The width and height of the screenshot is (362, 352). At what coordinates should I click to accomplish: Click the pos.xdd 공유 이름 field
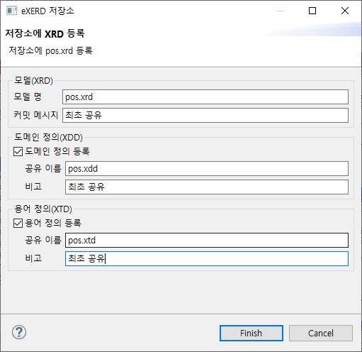[207, 168]
